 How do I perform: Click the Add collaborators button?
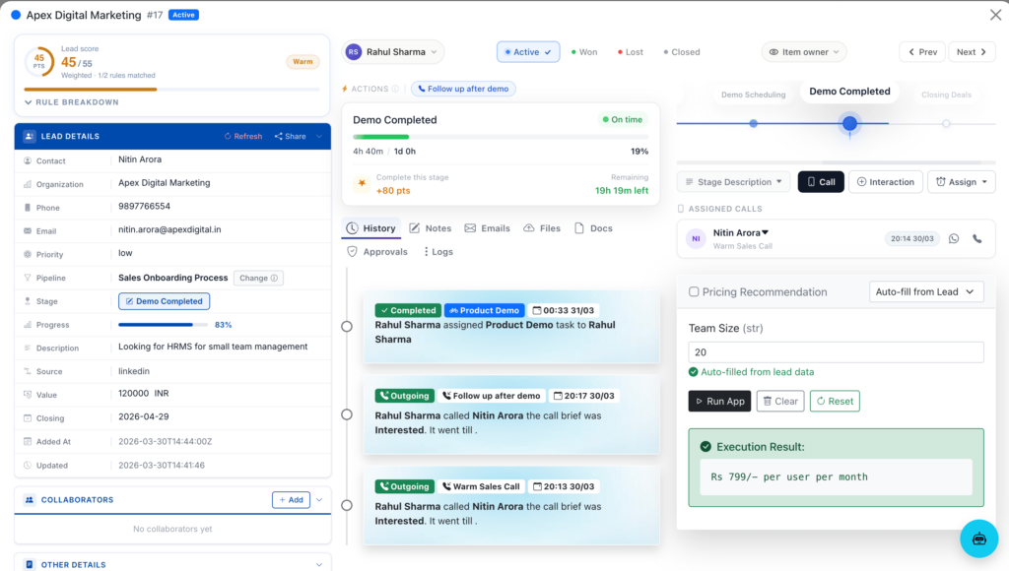pos(291,500)
